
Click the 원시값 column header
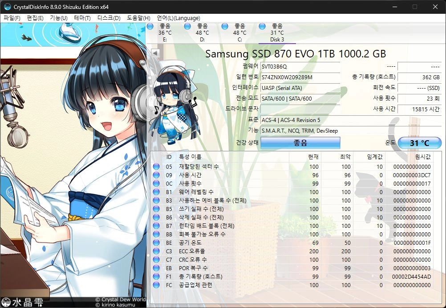[x=410, y=157]
